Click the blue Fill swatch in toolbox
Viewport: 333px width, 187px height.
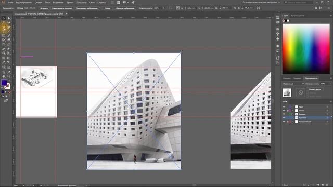point(4,83)
